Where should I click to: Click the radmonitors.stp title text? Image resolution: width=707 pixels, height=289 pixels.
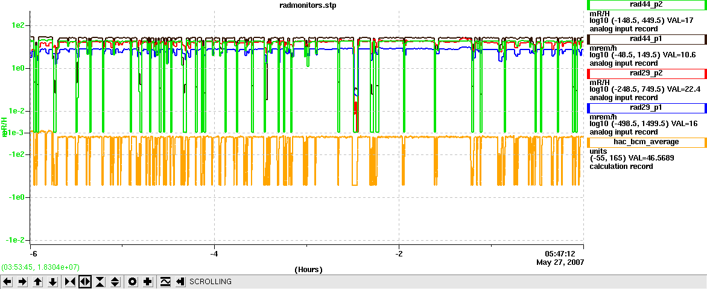coord(308,5)
